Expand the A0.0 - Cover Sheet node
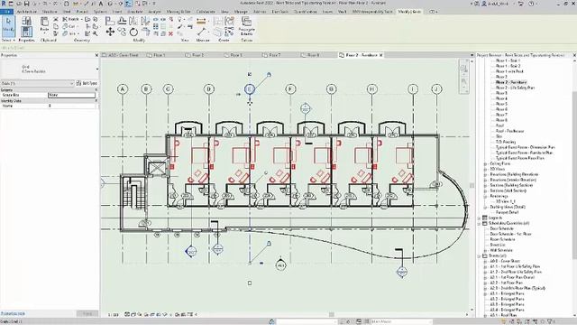 coord(485,261)
